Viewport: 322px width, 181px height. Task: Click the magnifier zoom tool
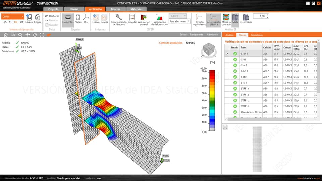click(20, 35)
